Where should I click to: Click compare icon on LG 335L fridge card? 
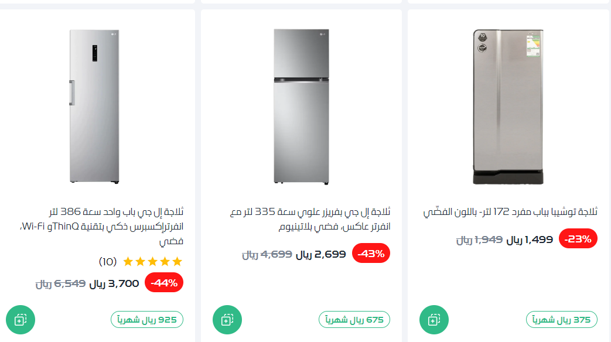coord(227,320)
